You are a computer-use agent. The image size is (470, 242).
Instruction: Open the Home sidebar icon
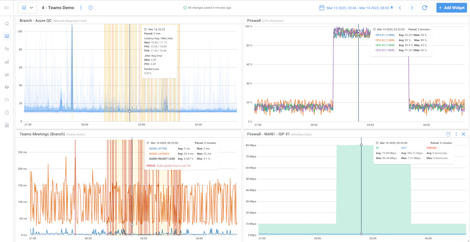pyautogui.click(x=7, y=23)
